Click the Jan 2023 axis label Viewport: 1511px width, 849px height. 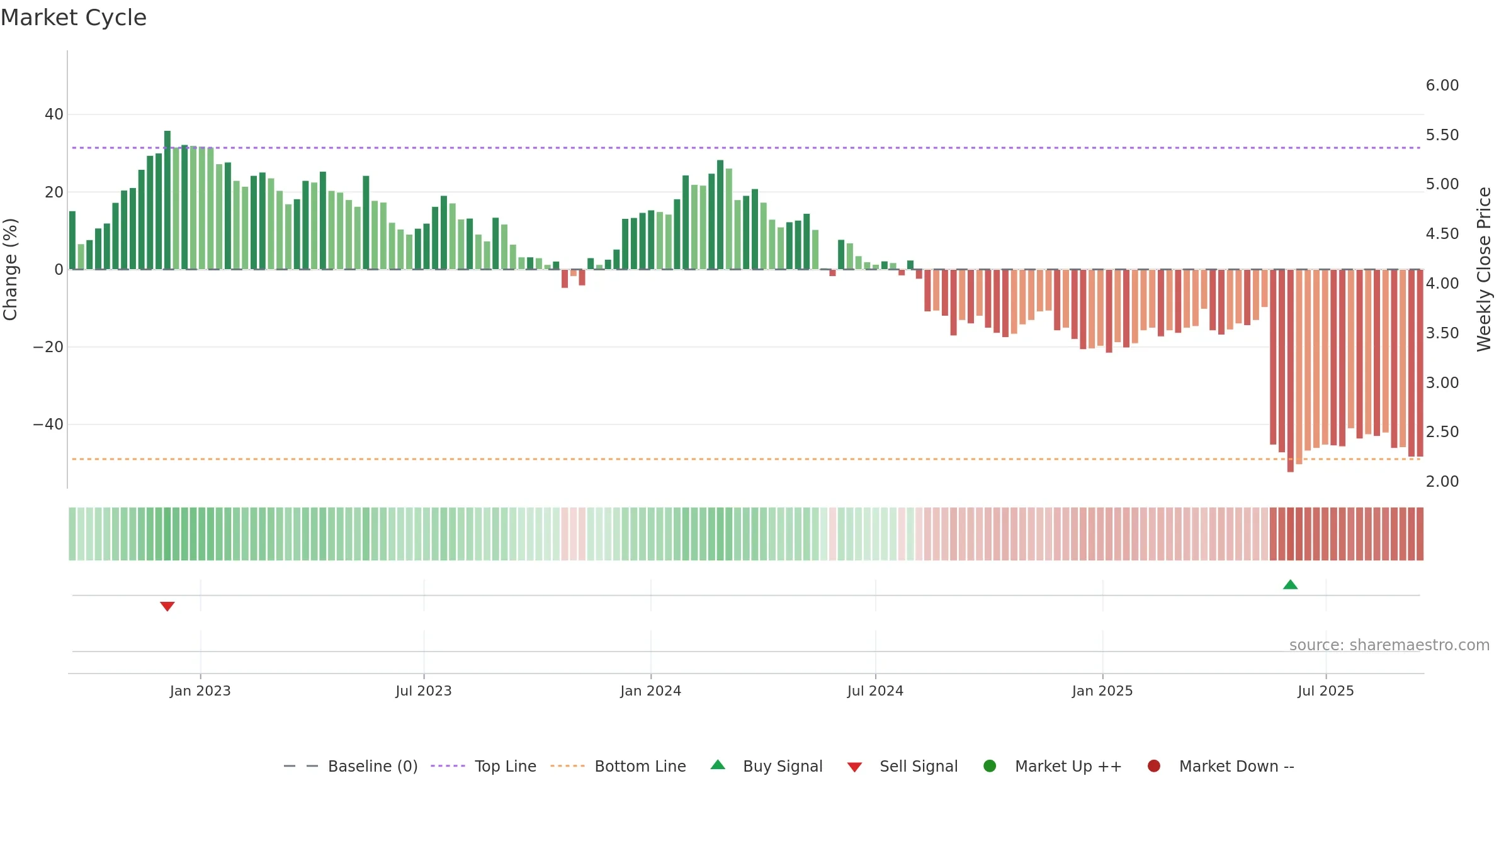click(200, 691)
